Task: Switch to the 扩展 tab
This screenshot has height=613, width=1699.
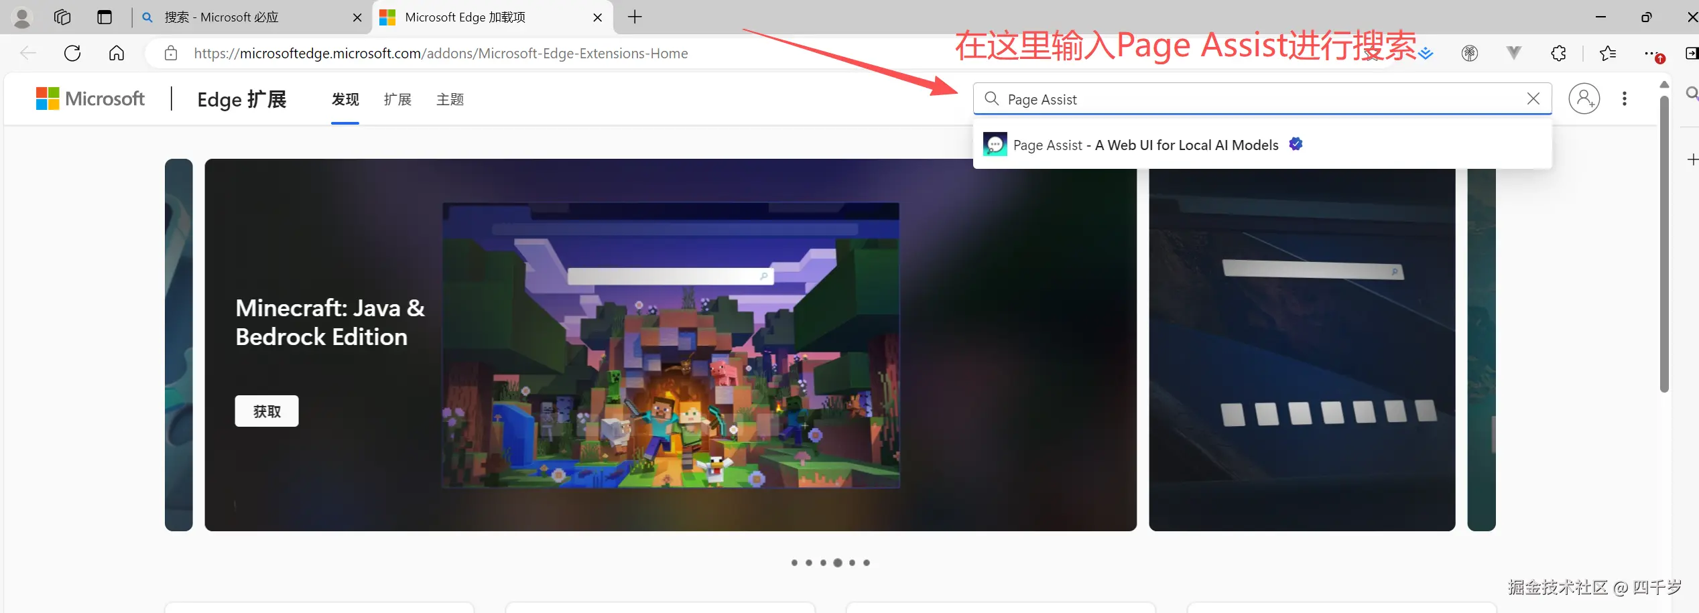Action: pyautogui.click(x=397, y=98)
